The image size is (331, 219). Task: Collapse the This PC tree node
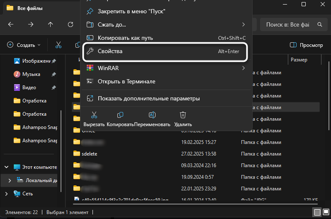[7, 167]
